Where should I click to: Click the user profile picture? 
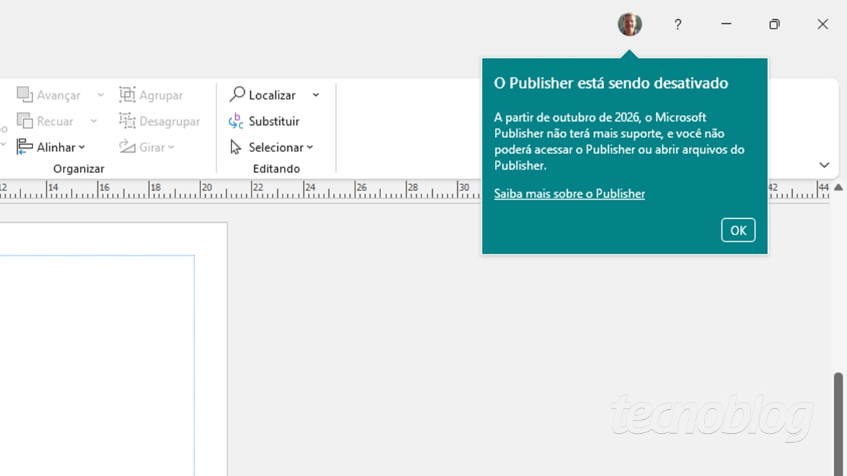click(x=629, y=24)
